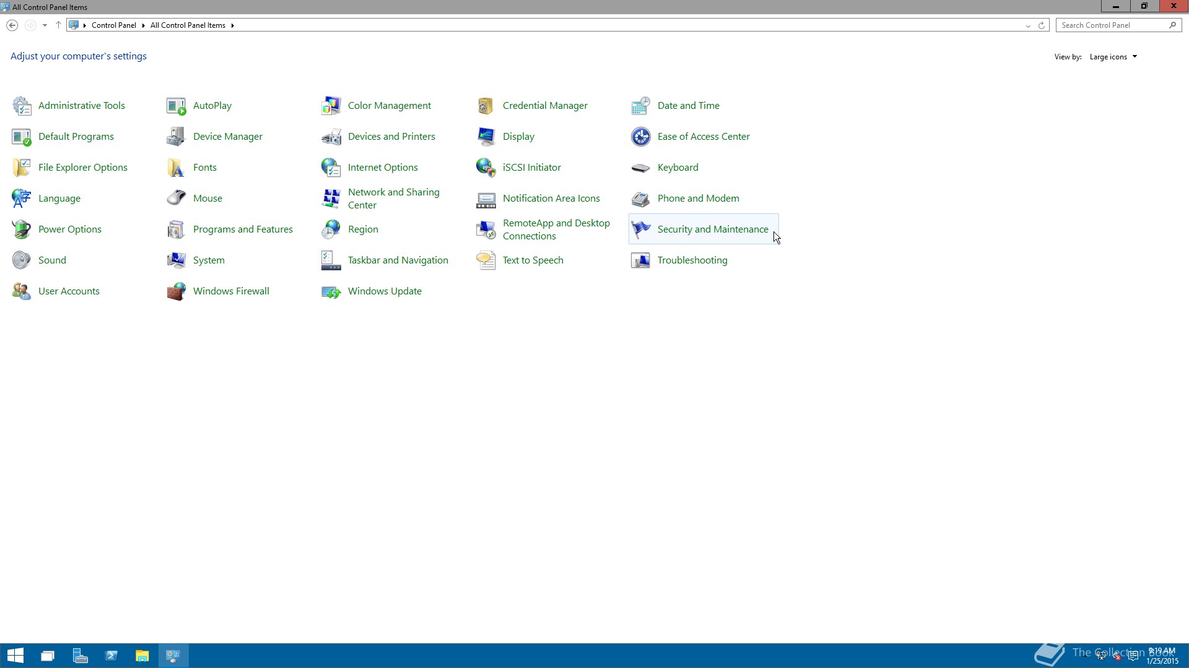Screen dimensions: 1189x668
Task: Open the File Explorer Options icon
Action: click(22, 168)
